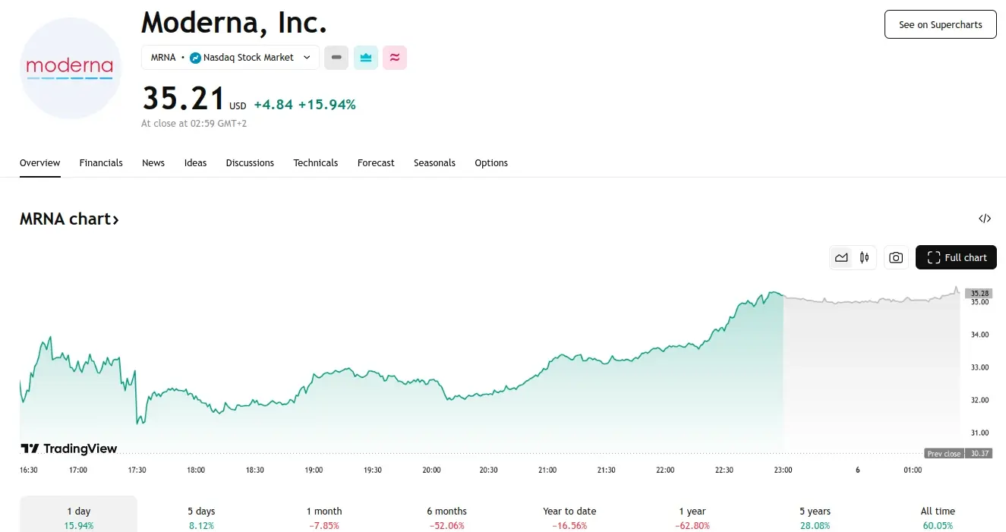Image resolution: width=1006 pixels, height=532 pixels.
Task: Click the pink waves badge near the ticker
Action: (395, 57)
